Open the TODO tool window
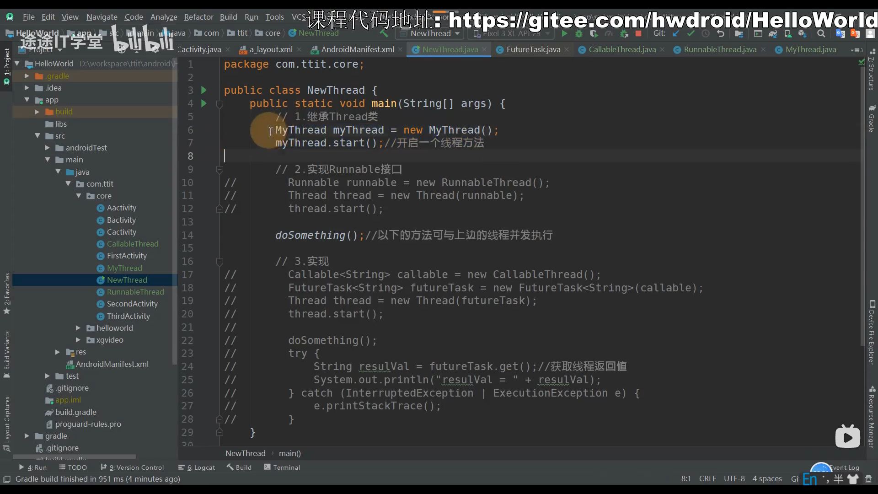 coord(73,467)
